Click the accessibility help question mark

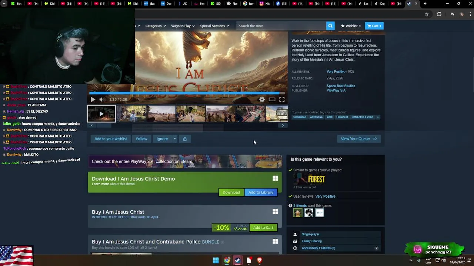tap(376, 248)
